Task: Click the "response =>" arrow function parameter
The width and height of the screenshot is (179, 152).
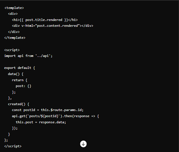Action: 82,116
